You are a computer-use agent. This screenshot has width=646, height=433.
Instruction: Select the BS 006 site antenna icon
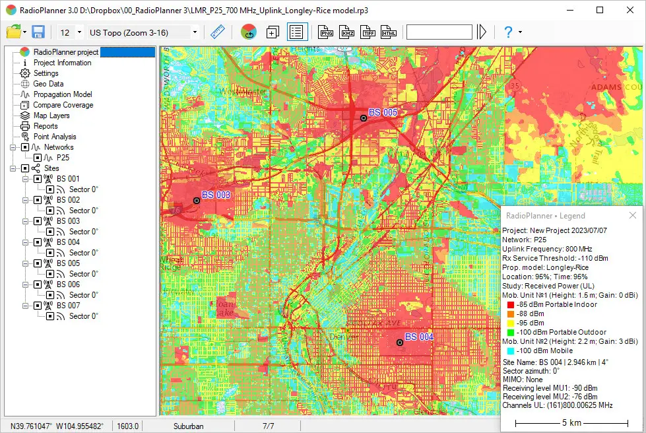click(x=48, y=284)
